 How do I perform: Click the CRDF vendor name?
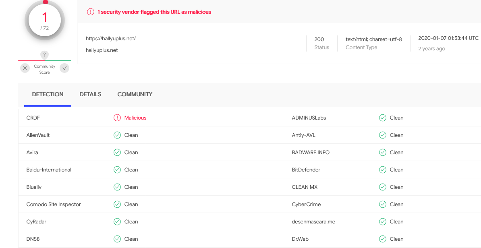33,118
